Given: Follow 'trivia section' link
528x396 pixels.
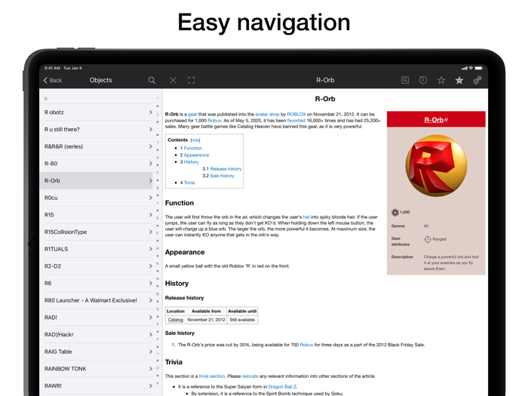Looking at the screenshot, I should pyautogui.click(x=212, y=376).
